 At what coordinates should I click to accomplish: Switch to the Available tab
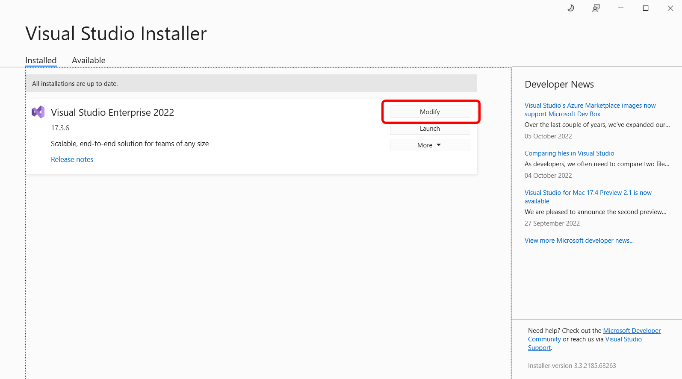[89, 60]
